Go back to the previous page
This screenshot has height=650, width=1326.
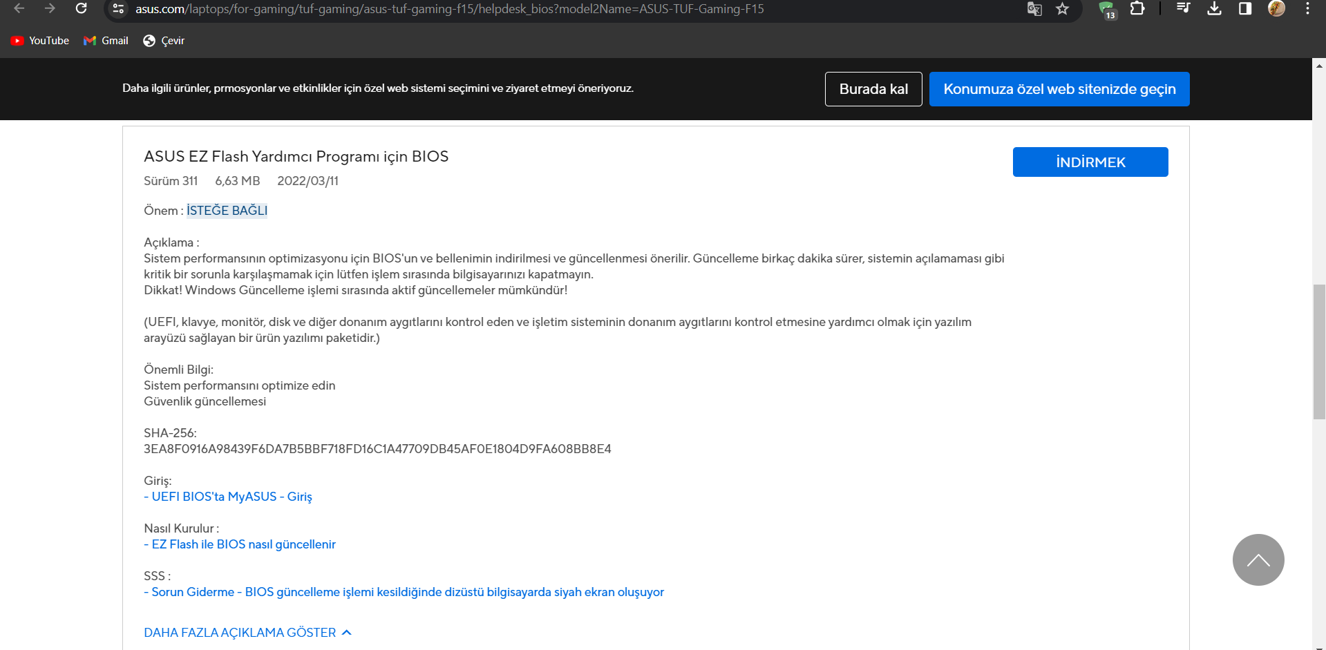pos(19,8)
